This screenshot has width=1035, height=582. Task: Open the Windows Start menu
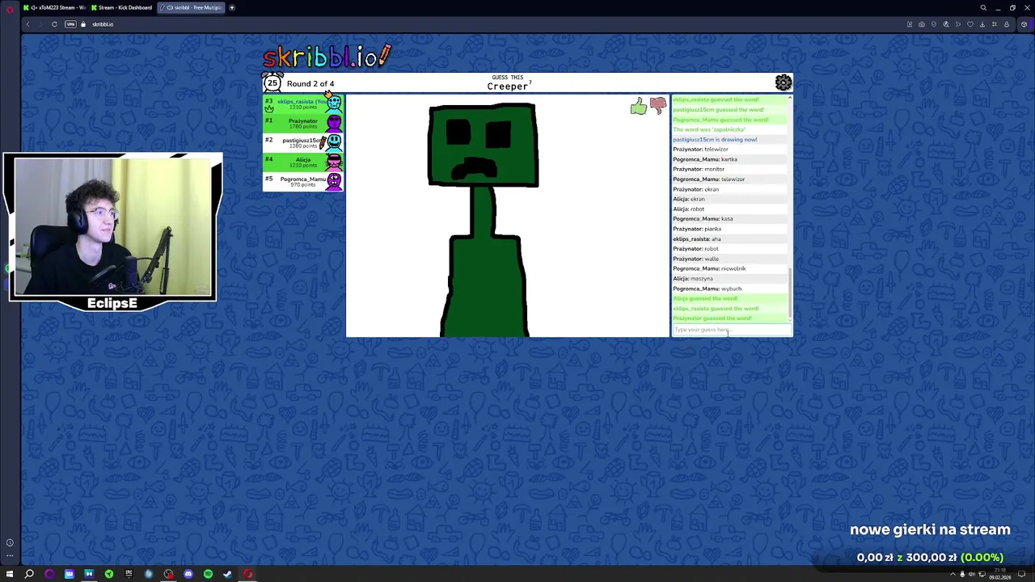(9, 574)
